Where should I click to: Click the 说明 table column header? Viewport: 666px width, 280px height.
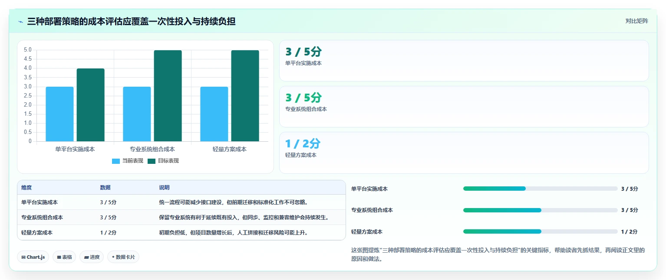pyautogui.click(x=165, y=188)
